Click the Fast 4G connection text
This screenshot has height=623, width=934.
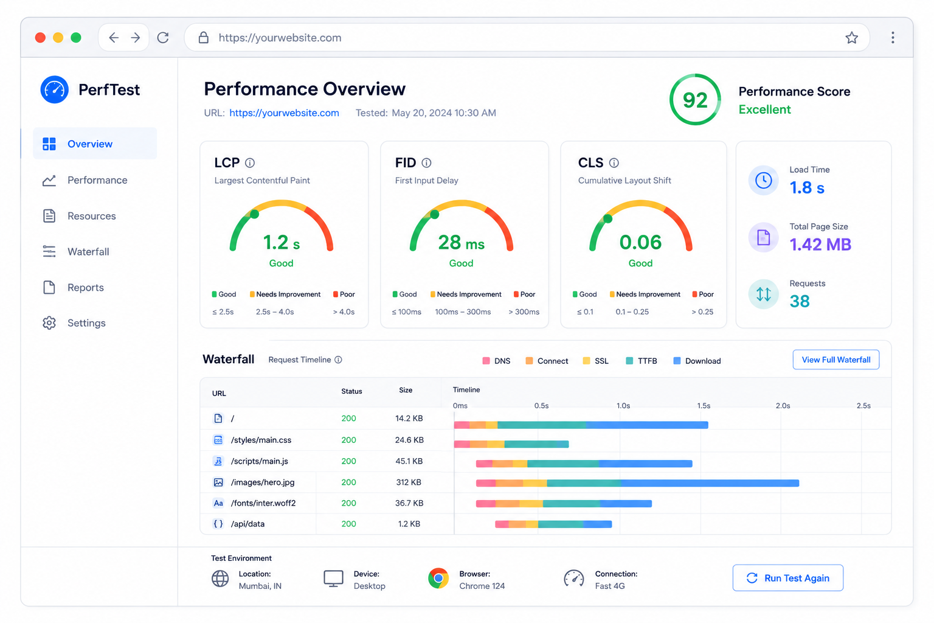click(610, 586)
